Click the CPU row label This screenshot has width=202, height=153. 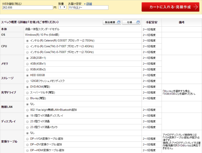pyautogui.click(x=4, y=46)
